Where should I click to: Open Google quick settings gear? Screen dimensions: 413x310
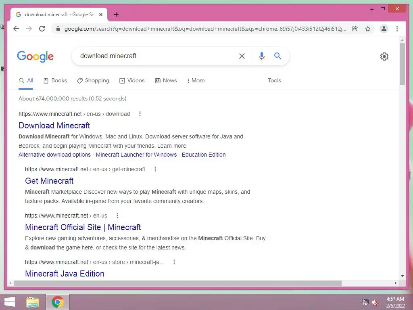pyautogui.click(x=384, y=57)
